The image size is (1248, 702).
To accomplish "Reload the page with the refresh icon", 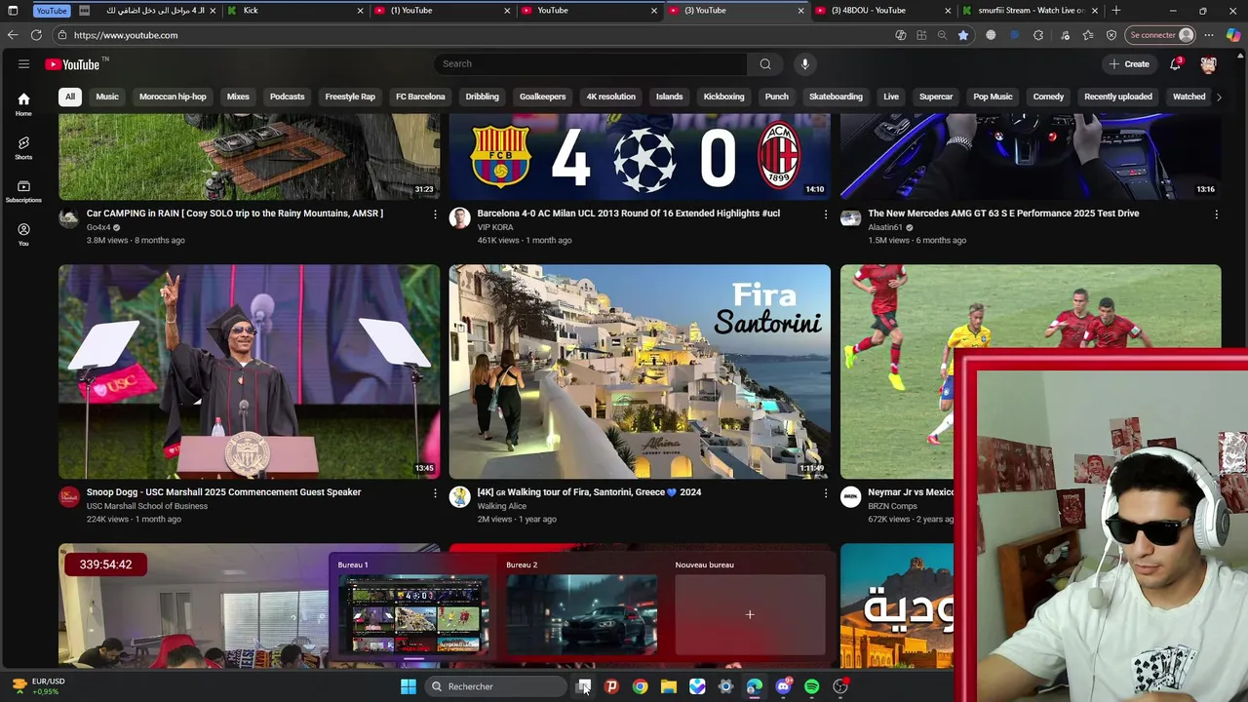I will click(36, 35).
